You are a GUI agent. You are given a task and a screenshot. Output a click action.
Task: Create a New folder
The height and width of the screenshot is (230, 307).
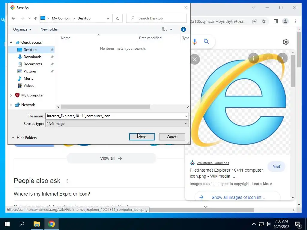49,29
